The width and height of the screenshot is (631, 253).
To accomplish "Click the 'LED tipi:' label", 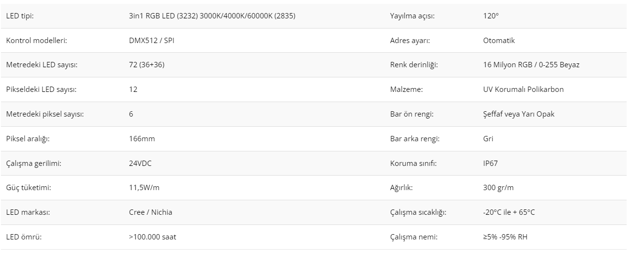I will 20,16.
